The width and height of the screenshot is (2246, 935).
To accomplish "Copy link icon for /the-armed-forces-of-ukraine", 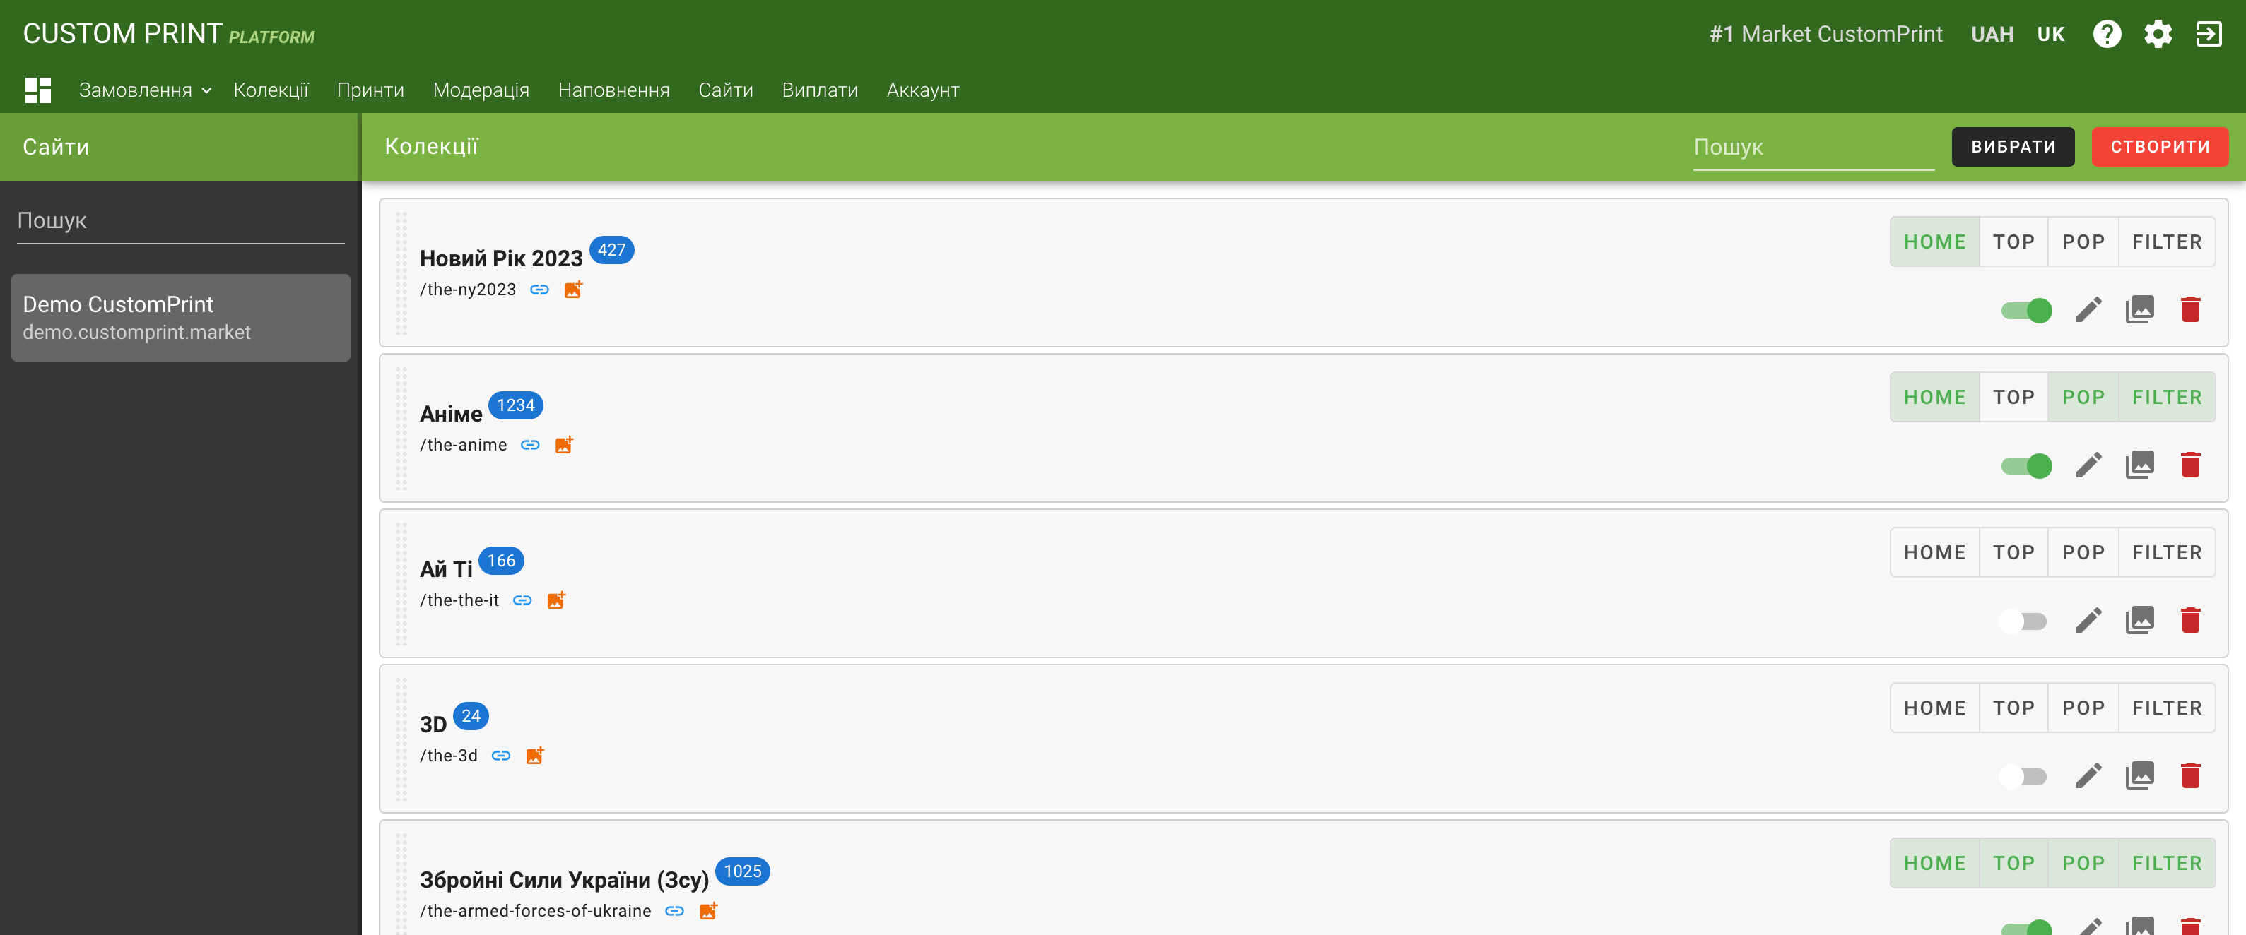I will click(675, 910).
